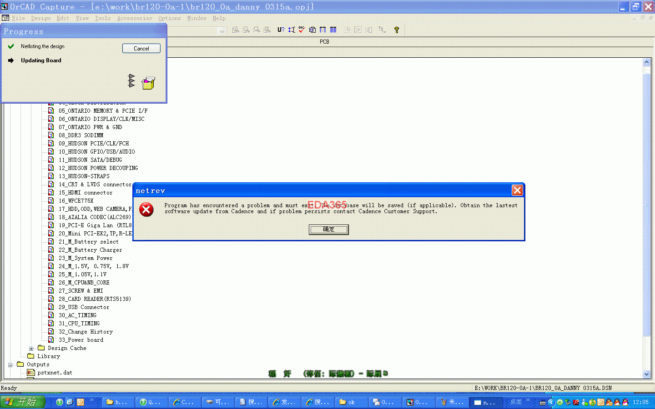Expand the quick launch overflow chevron
This screenshot has height=409, width=655.
click(91, 400)
